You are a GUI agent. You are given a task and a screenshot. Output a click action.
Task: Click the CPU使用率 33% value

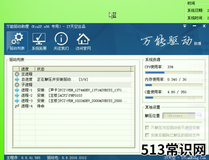pos(170,67)
